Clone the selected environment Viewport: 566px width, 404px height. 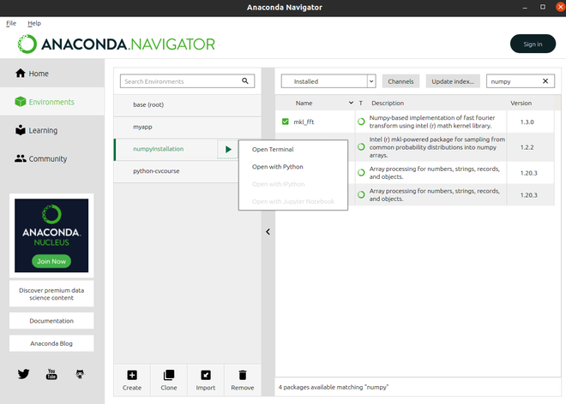169,380
